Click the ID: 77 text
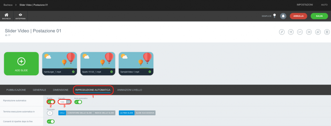This screenshot has width=331, height=126. 8,35
